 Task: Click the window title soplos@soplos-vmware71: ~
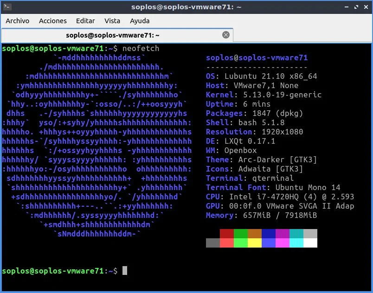click(186, 7)
